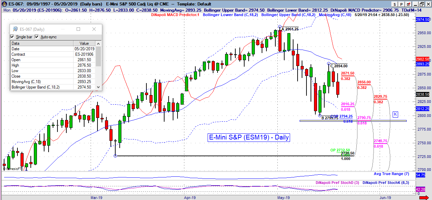
Task: Click the 2974.50 upper band price tag
Action: click(x=423, y=20)
